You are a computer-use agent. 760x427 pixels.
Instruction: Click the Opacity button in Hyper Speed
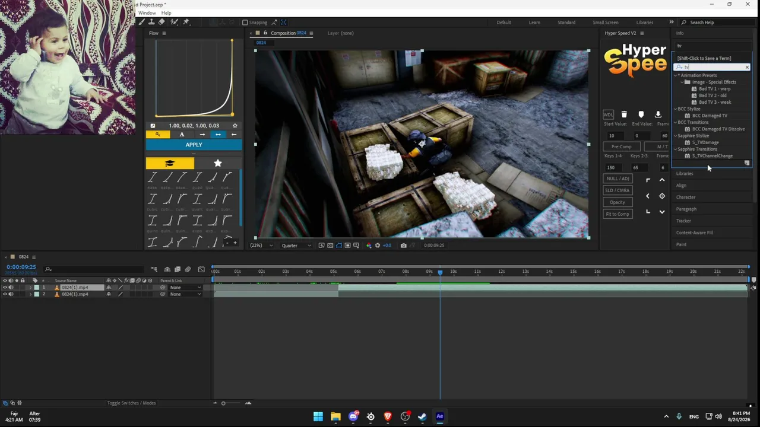tap(617, 202)
